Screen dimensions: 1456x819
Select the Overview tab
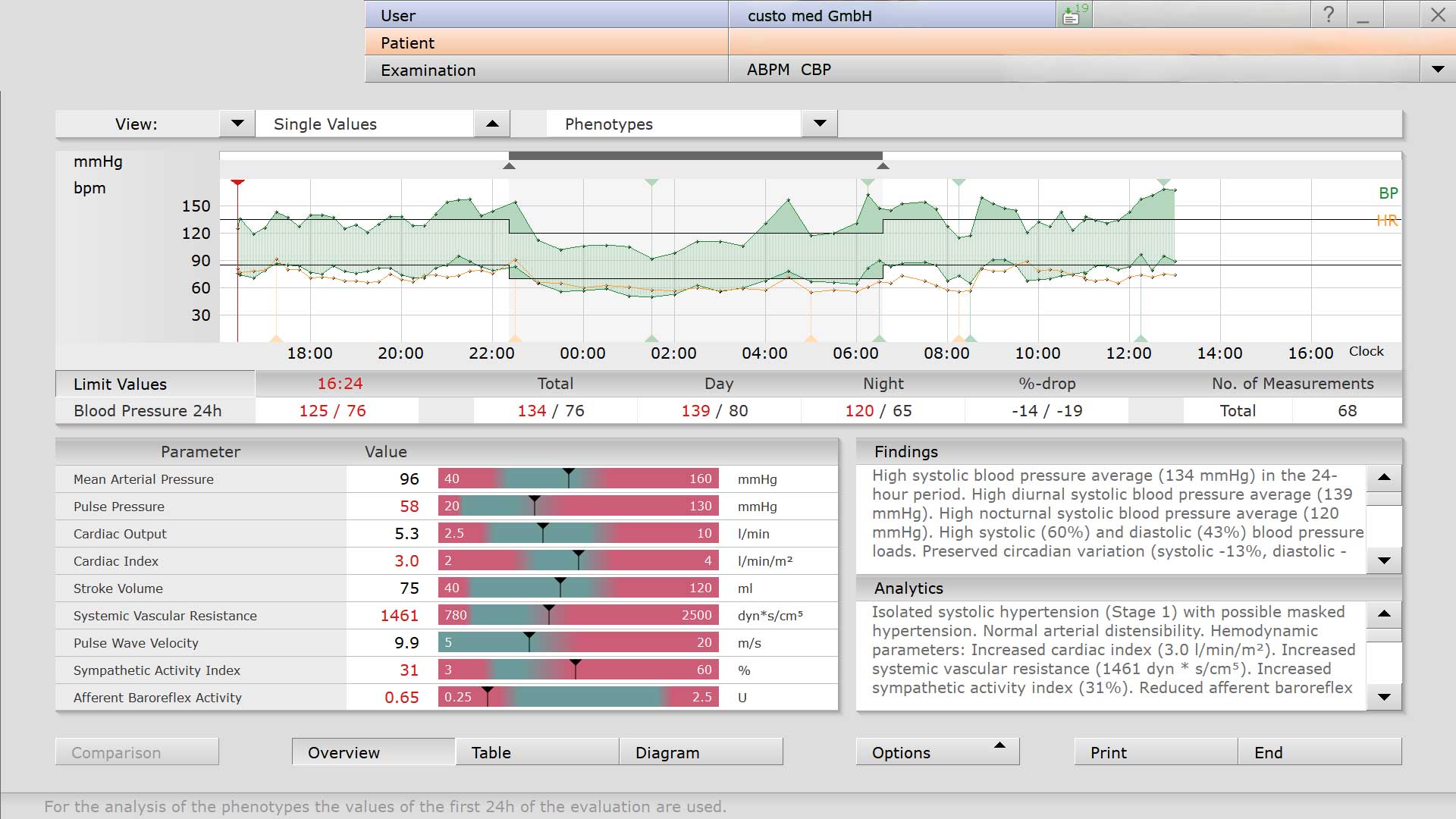click(x=373, y=752)
